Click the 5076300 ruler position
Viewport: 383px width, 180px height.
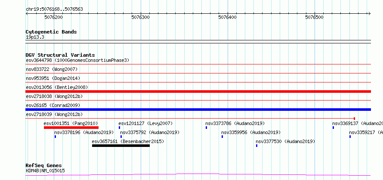coord(140,17)
